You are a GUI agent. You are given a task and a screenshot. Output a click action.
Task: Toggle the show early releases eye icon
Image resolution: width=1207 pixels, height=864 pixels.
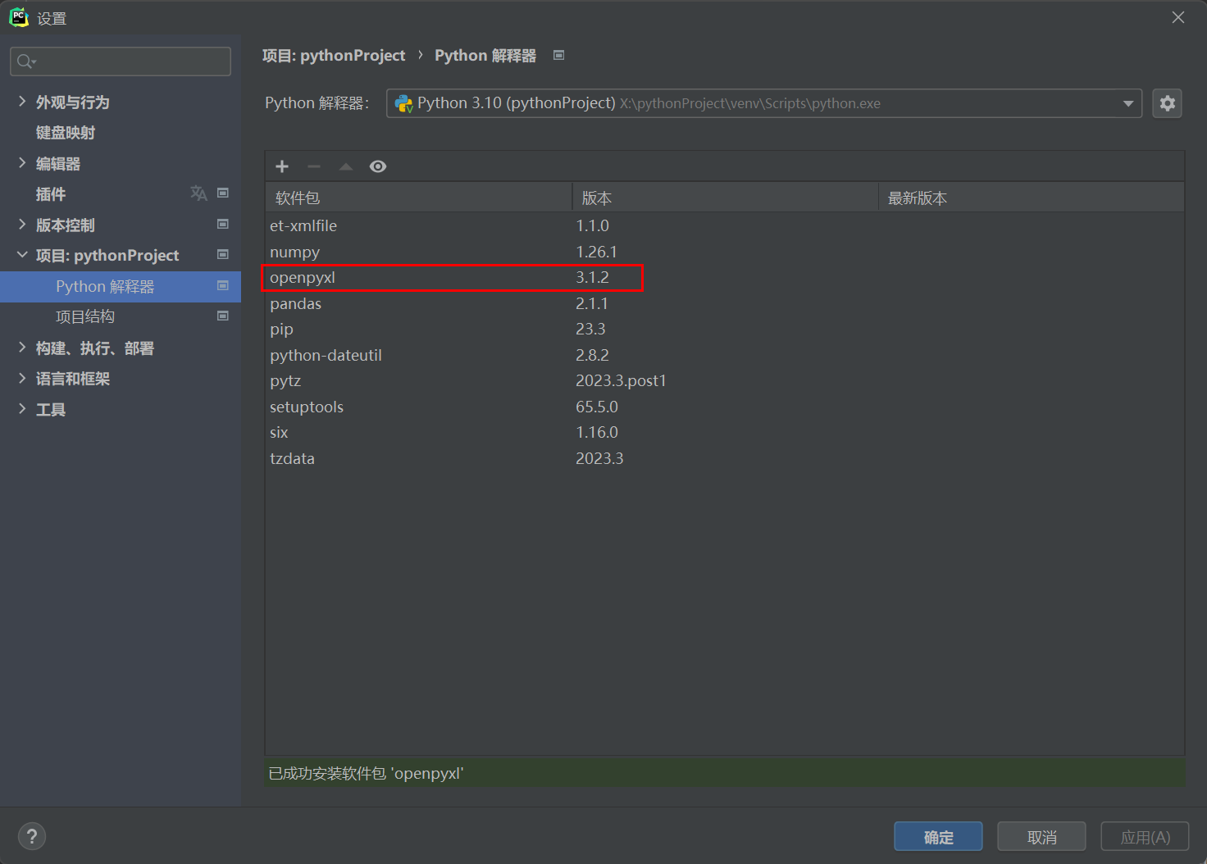378,166
